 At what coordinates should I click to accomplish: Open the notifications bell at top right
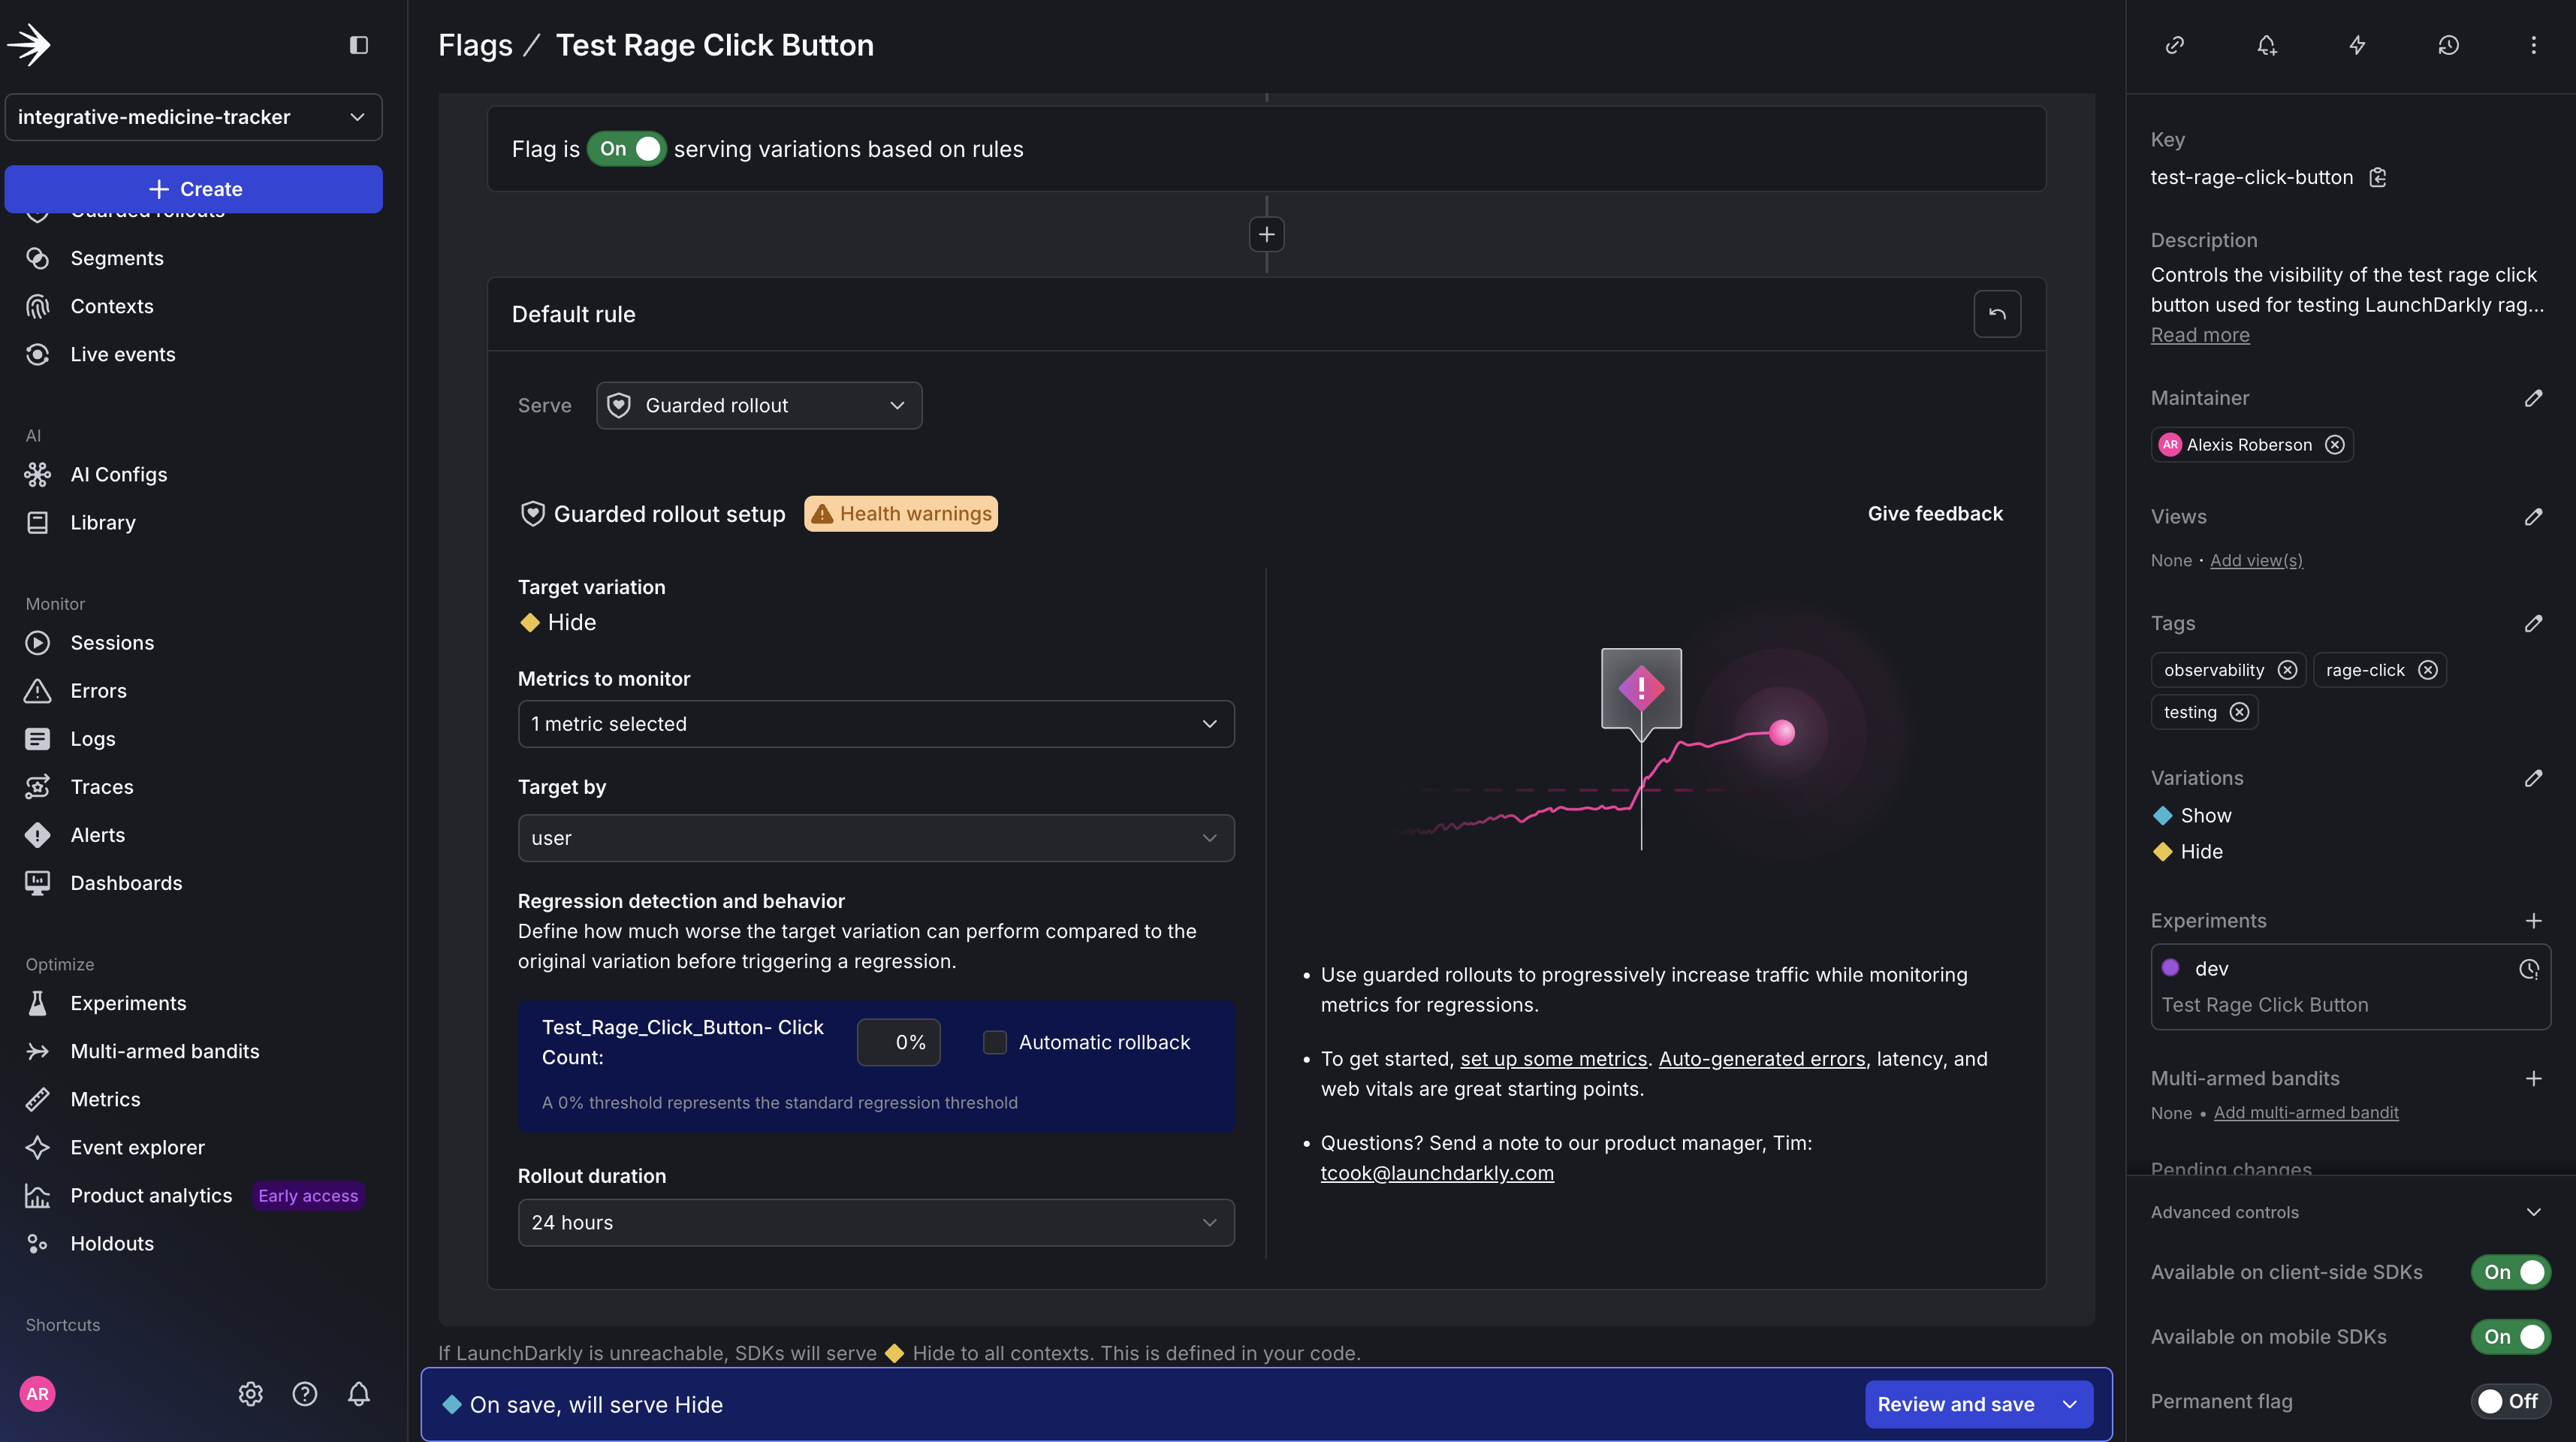point(2266,45)
